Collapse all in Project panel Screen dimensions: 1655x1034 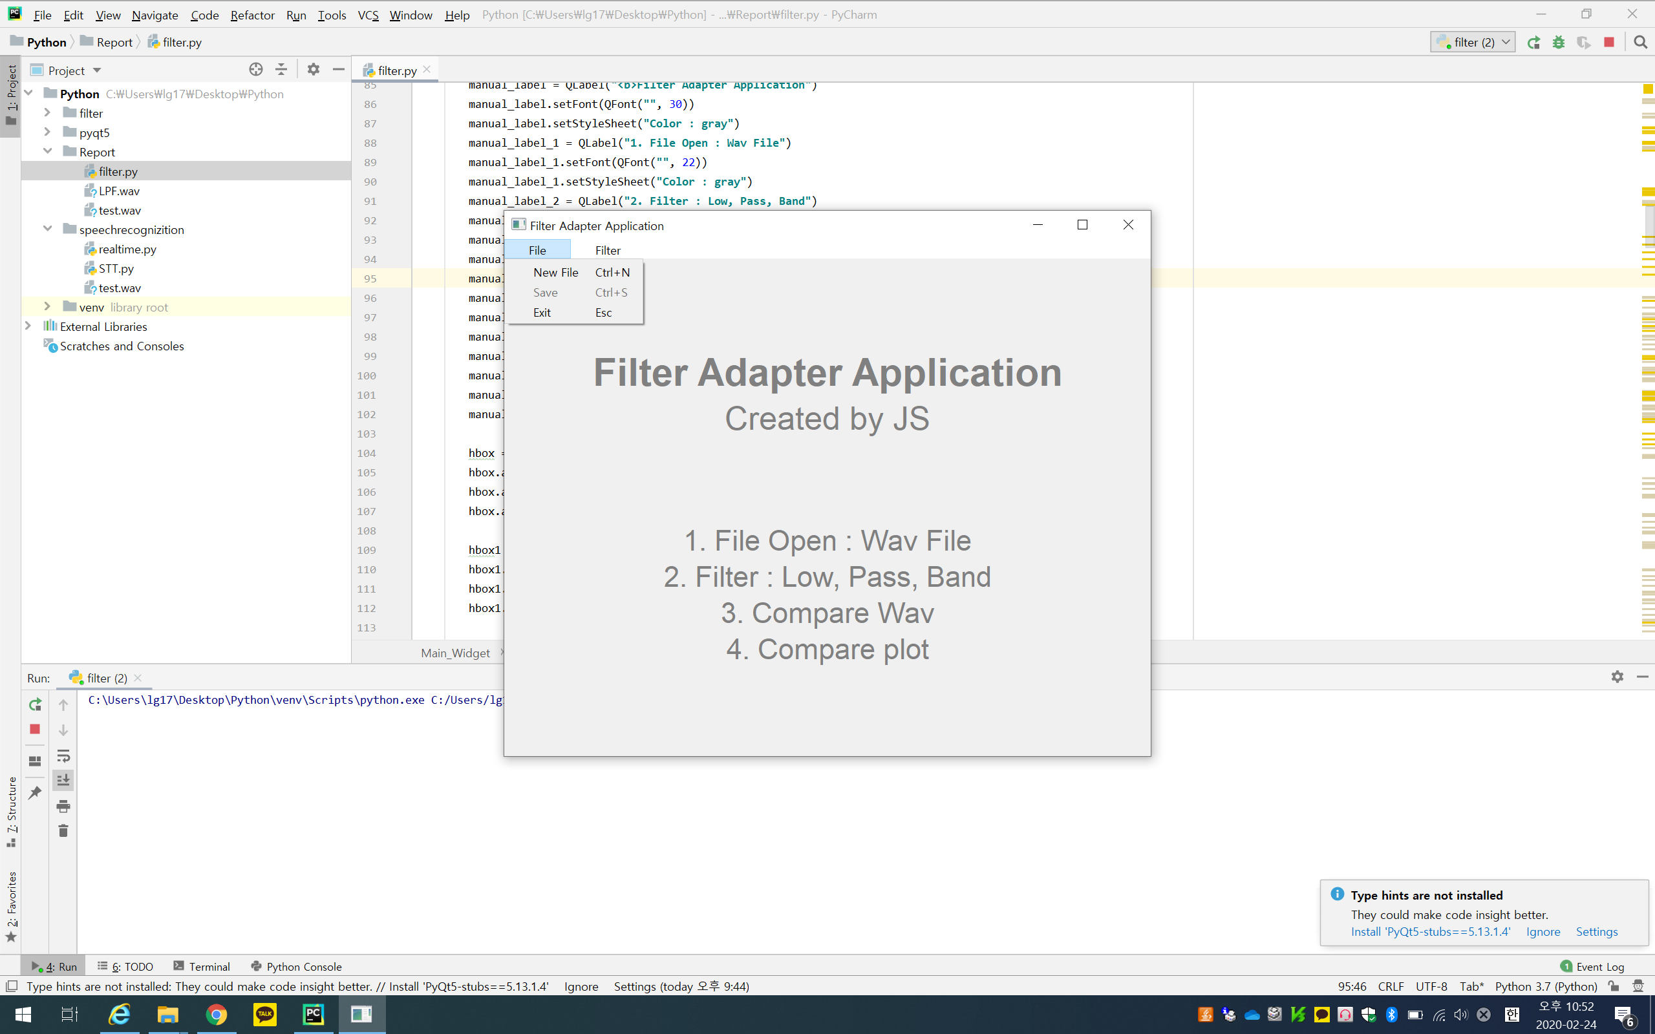[x=281, y=70]
